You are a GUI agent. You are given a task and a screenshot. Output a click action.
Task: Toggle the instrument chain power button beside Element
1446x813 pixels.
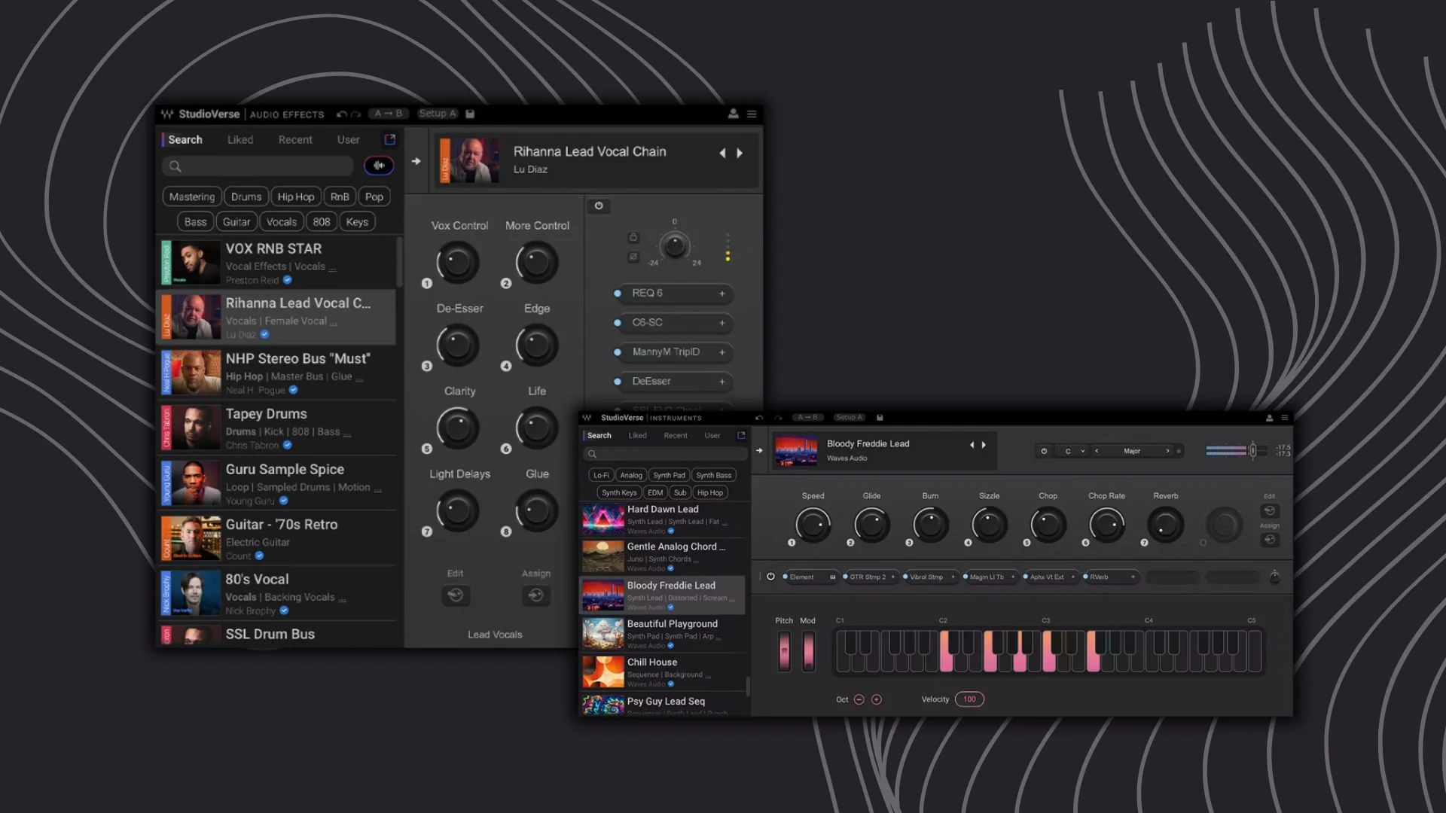pyautogui.click(x=770, y=577)
